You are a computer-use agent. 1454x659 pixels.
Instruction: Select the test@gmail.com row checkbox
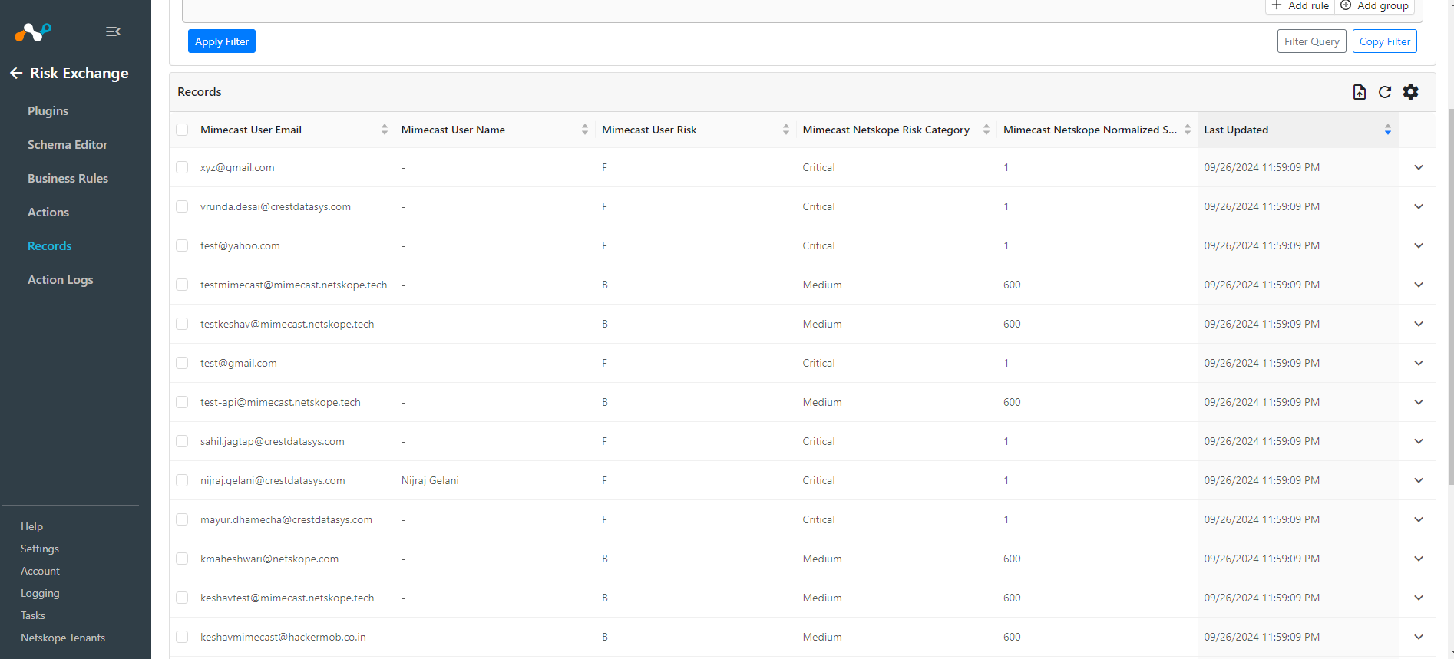pos(182,363)
